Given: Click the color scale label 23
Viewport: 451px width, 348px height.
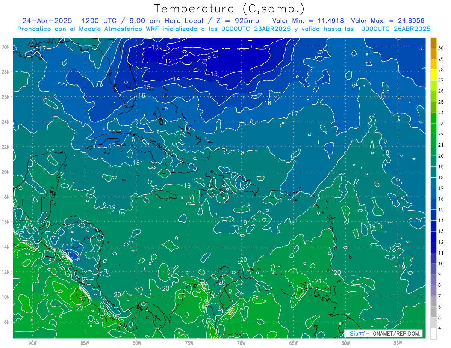Looking at the screenshot, I should [x=441, y=124].
